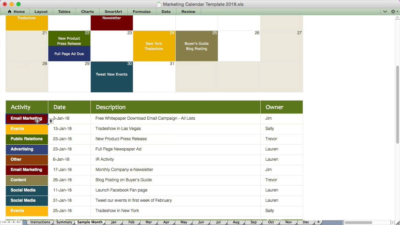This screenshot has height=225, width=400.
Task: Select the Social Media cell for 11-Jan-18
Action: coord(27,190)
